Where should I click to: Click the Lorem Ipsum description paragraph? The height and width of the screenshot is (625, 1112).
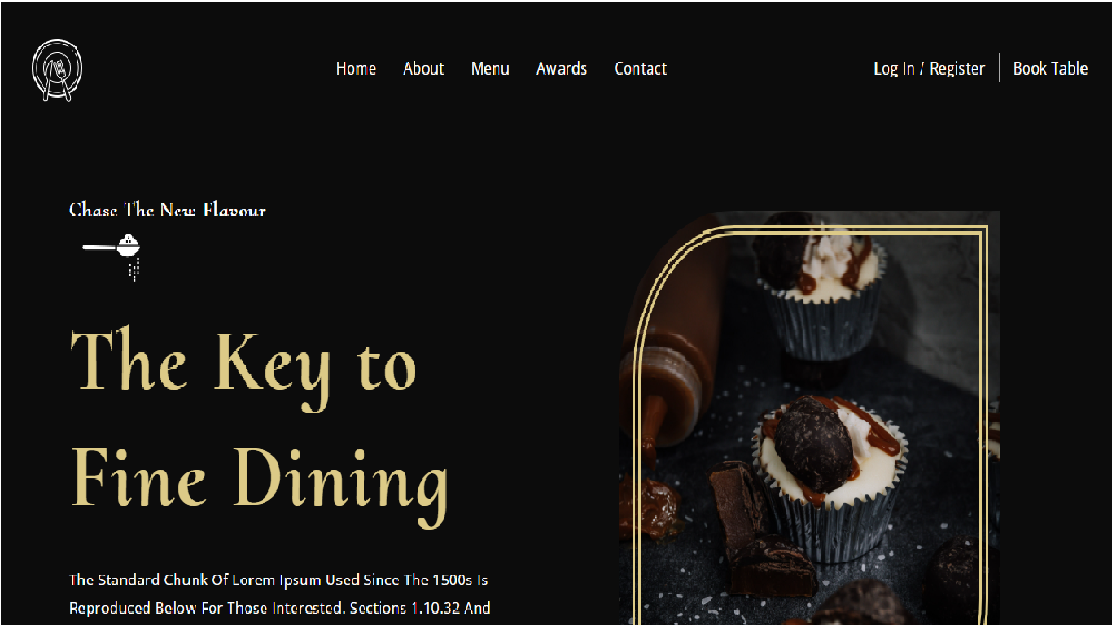[279, 595]
